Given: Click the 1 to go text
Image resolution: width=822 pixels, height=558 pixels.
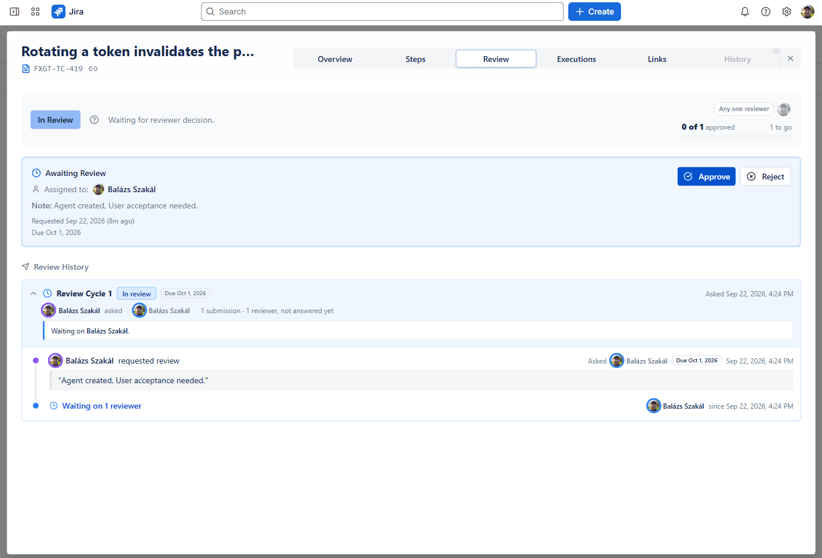Looking at the screenshot, I should coord(781,127).
